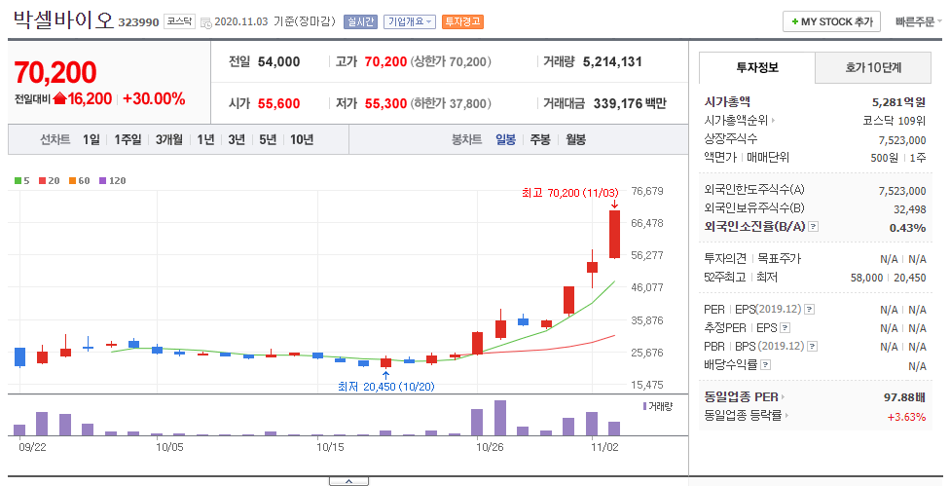This screenshot has width=950, height=486.
Task: Click the 시가 value 55,600
Action: [x=278, y=103]
